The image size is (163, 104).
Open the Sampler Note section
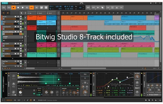pyautogui.click(x=85, y=74)
